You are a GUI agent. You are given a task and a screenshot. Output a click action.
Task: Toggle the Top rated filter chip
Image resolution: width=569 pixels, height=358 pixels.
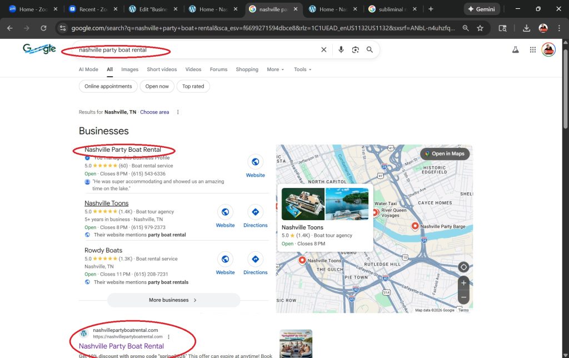(x=193, y=86)
